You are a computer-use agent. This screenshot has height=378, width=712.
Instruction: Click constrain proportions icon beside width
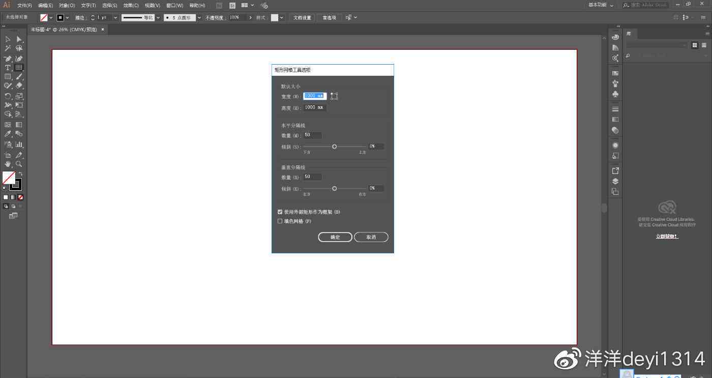point(334,96)
